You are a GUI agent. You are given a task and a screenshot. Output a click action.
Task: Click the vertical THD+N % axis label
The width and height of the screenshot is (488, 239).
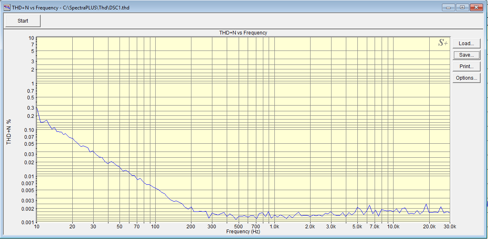click(9, 132)
